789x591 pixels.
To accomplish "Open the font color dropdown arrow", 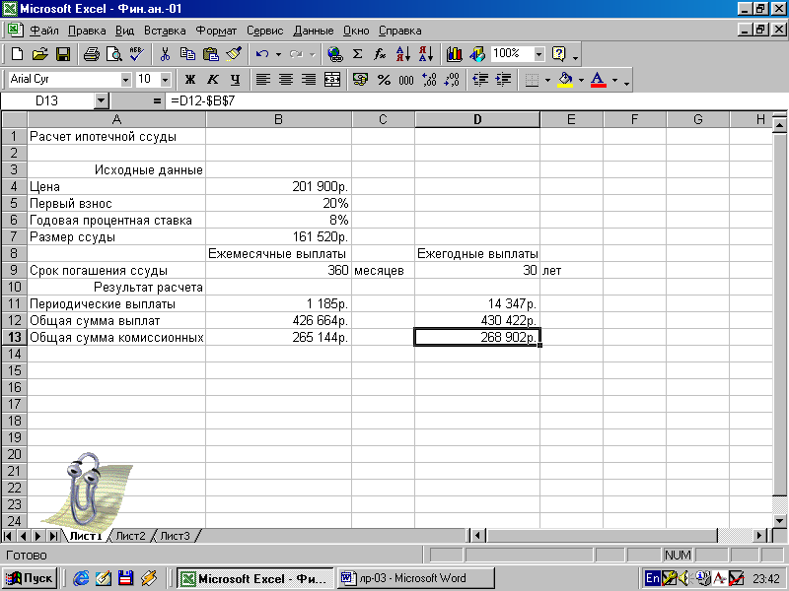I will pyautogui.click(x=614, y=80).
